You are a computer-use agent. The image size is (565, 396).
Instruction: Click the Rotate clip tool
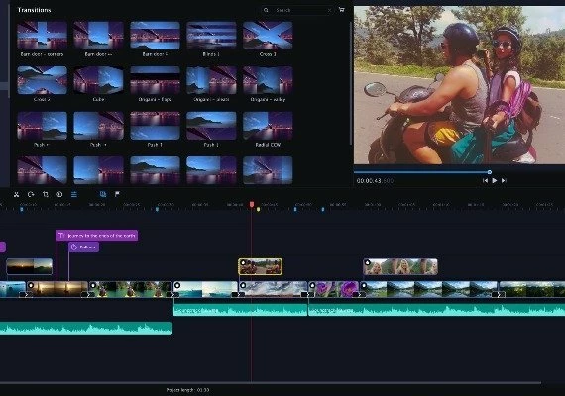click(31, 194)
